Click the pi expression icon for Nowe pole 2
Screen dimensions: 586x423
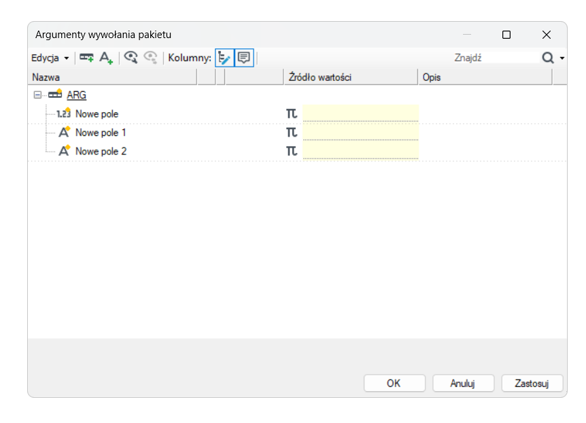[292, 151]
